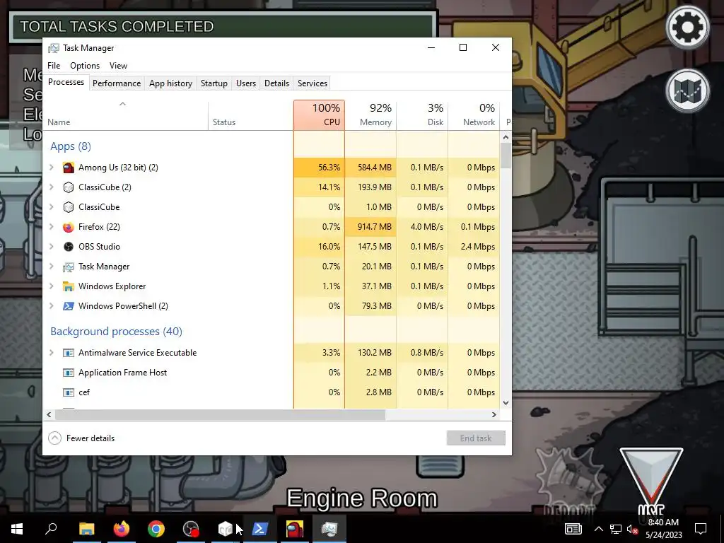
Task: Open File Explorer from the taskbar
Action: tap(86, 529)
